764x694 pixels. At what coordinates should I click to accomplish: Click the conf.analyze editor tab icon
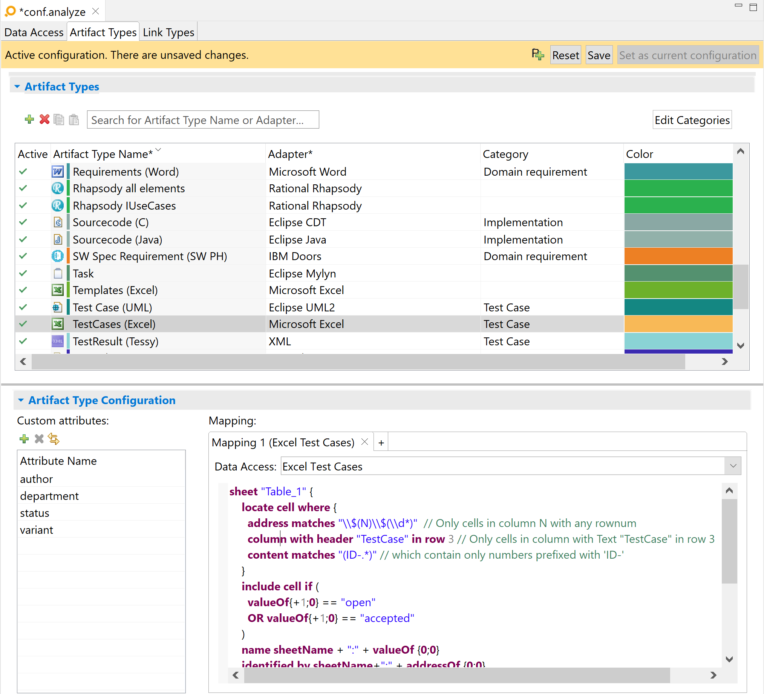10,11
